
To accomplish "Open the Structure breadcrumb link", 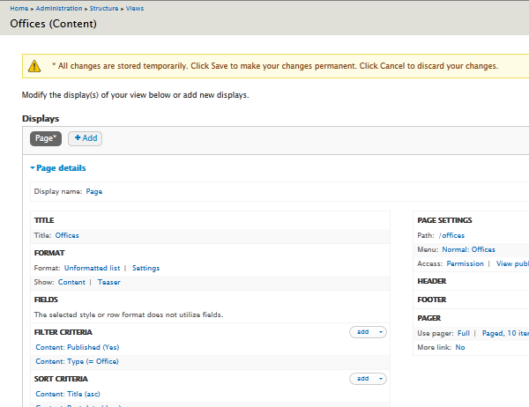I will [x=104, y=9].
